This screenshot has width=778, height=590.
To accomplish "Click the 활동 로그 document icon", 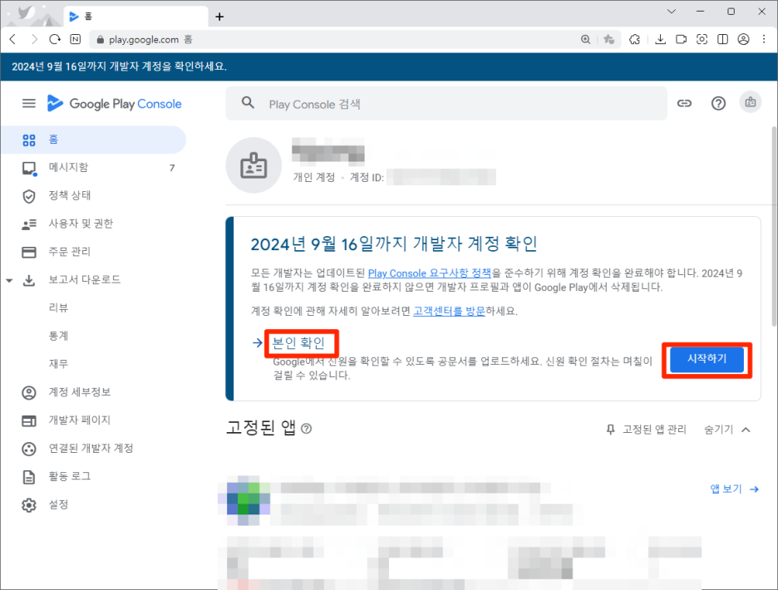I will tap(29, 477).
